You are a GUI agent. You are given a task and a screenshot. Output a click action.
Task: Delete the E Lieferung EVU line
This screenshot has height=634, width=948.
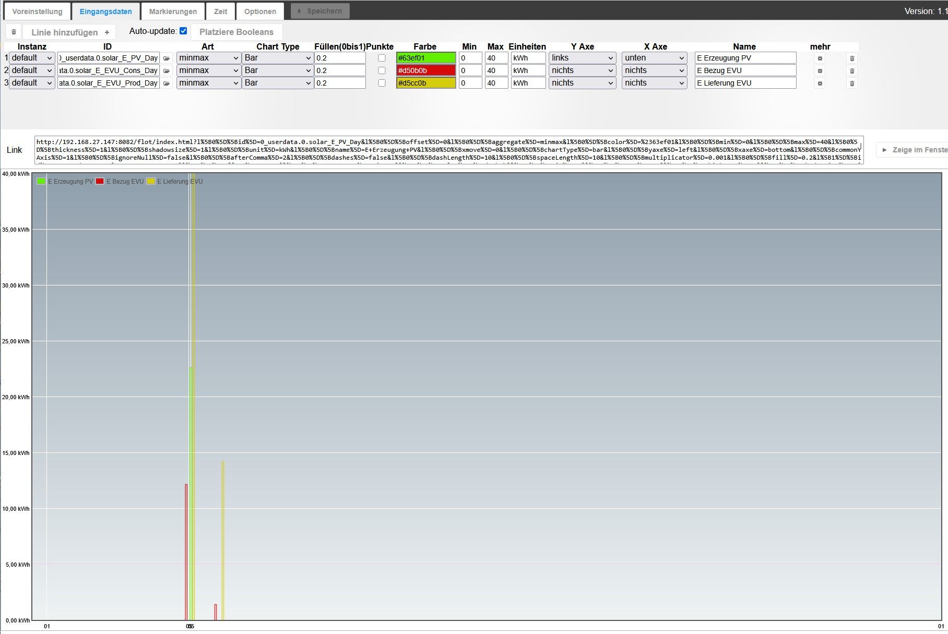(x=852, y=83)
